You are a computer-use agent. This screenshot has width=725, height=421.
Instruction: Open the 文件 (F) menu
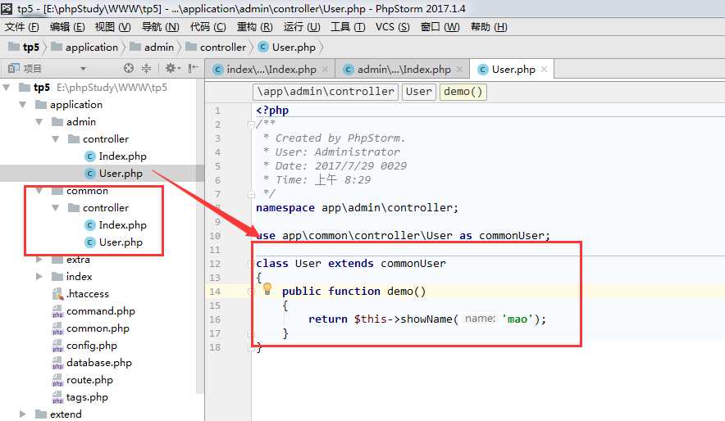point(21,27)
